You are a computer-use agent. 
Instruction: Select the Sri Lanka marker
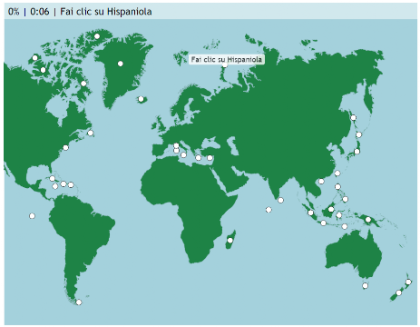pyautogui.click(x=280, y=200)
